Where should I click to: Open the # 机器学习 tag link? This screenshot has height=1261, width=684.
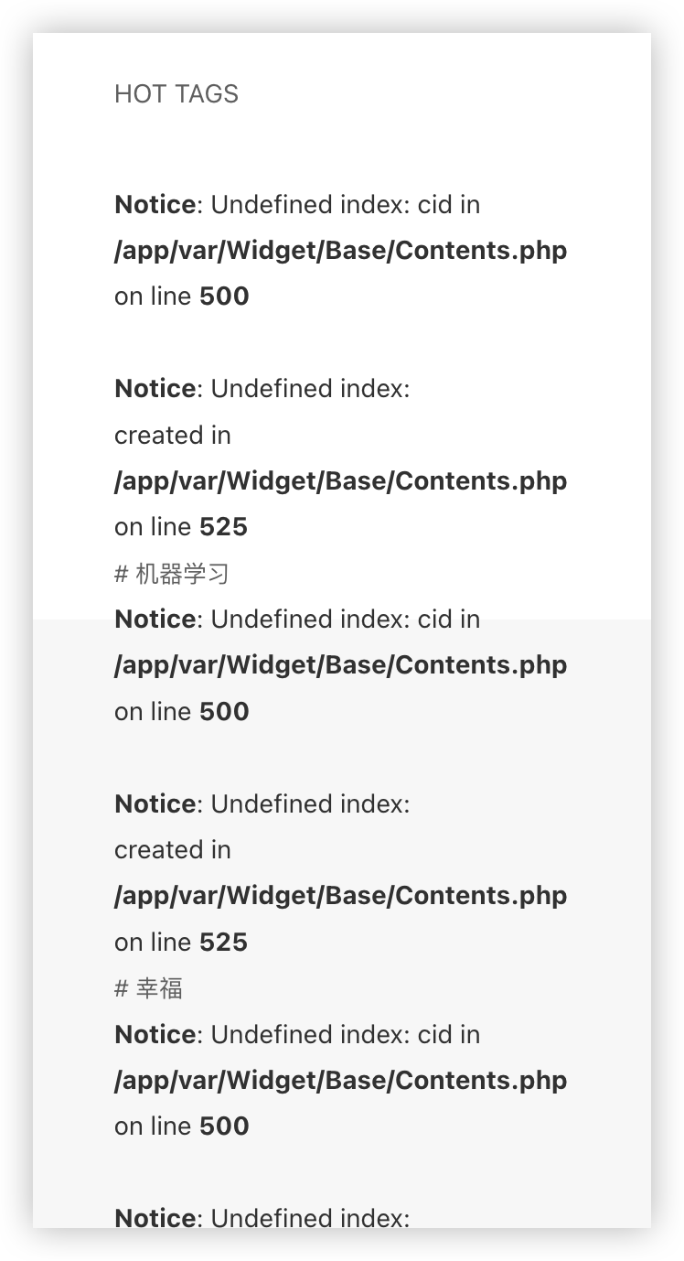click(172, 574)
